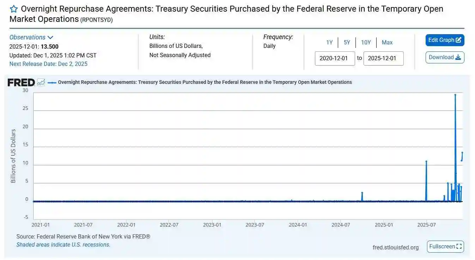Click the tallest spike on the chart line
The height and width of the screenshot is (260, 475).
pyautogui.click(x=455, y=95)
